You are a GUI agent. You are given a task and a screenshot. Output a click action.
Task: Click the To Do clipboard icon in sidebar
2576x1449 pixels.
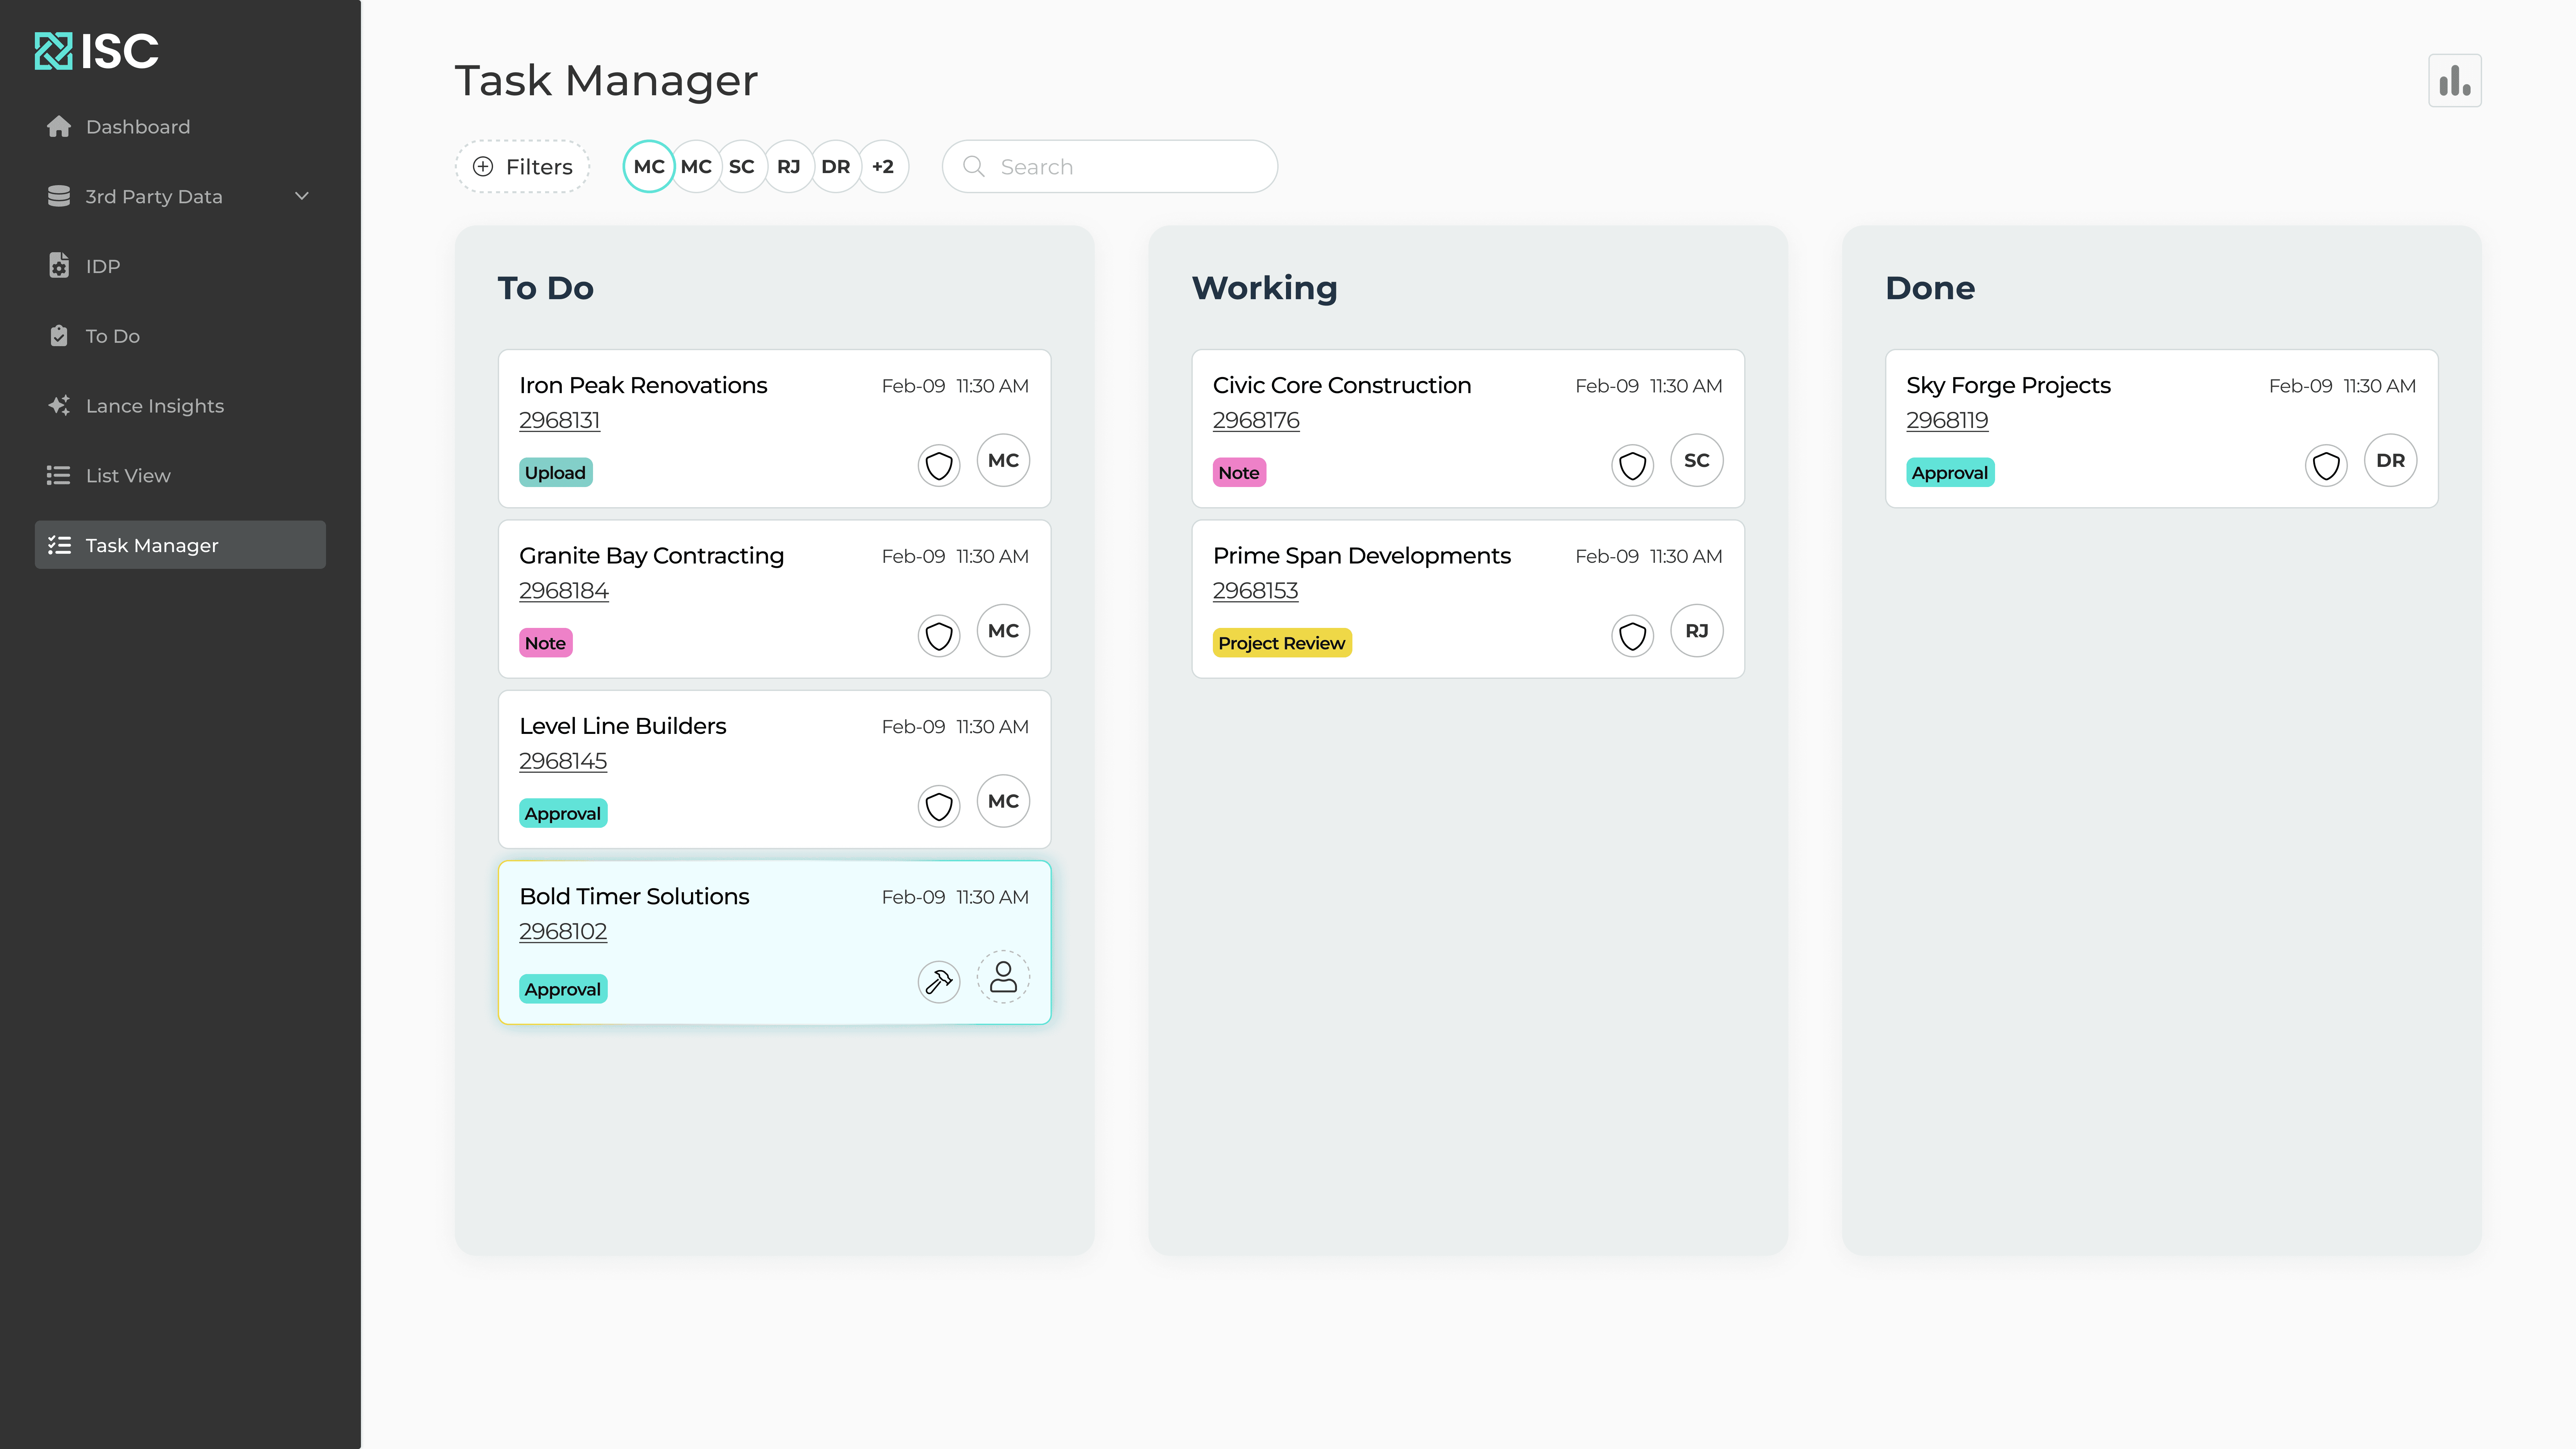pyautogui.click(x=59, y=336)
